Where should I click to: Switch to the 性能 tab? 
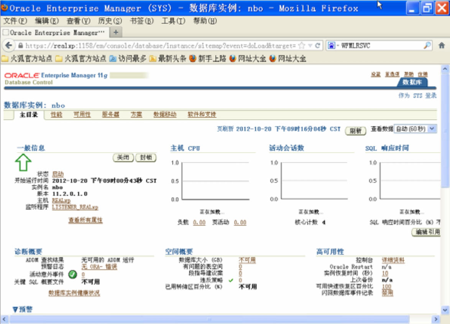point(56,115)
